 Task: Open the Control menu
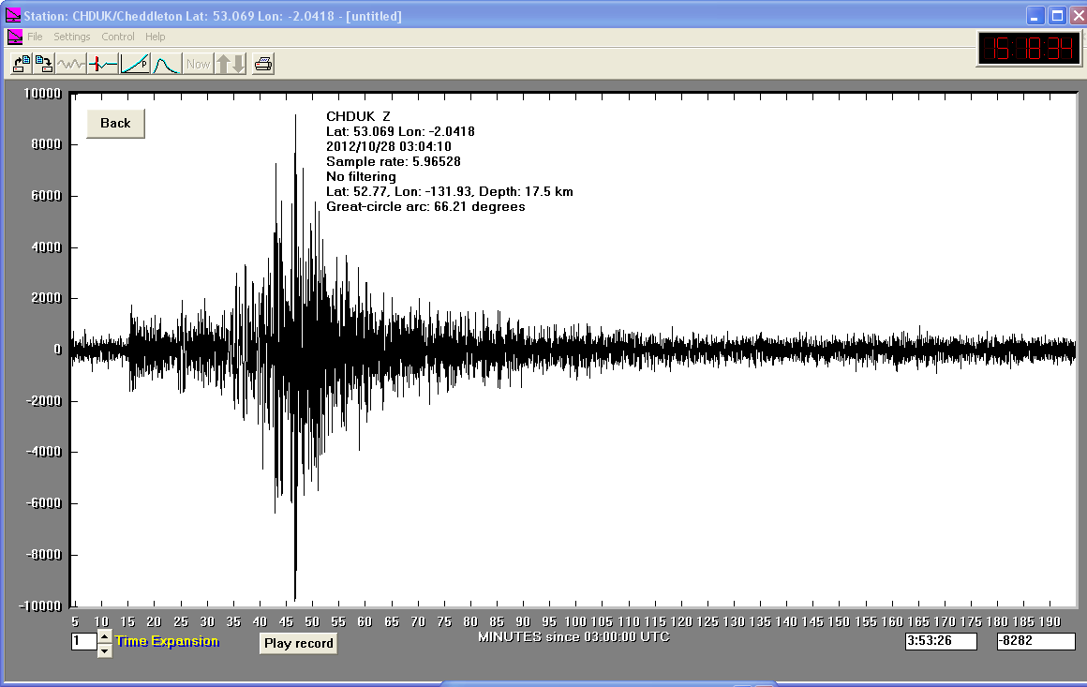click(x=118, y=37)
